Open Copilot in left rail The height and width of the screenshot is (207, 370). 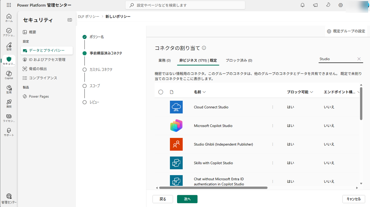[9, 75]
